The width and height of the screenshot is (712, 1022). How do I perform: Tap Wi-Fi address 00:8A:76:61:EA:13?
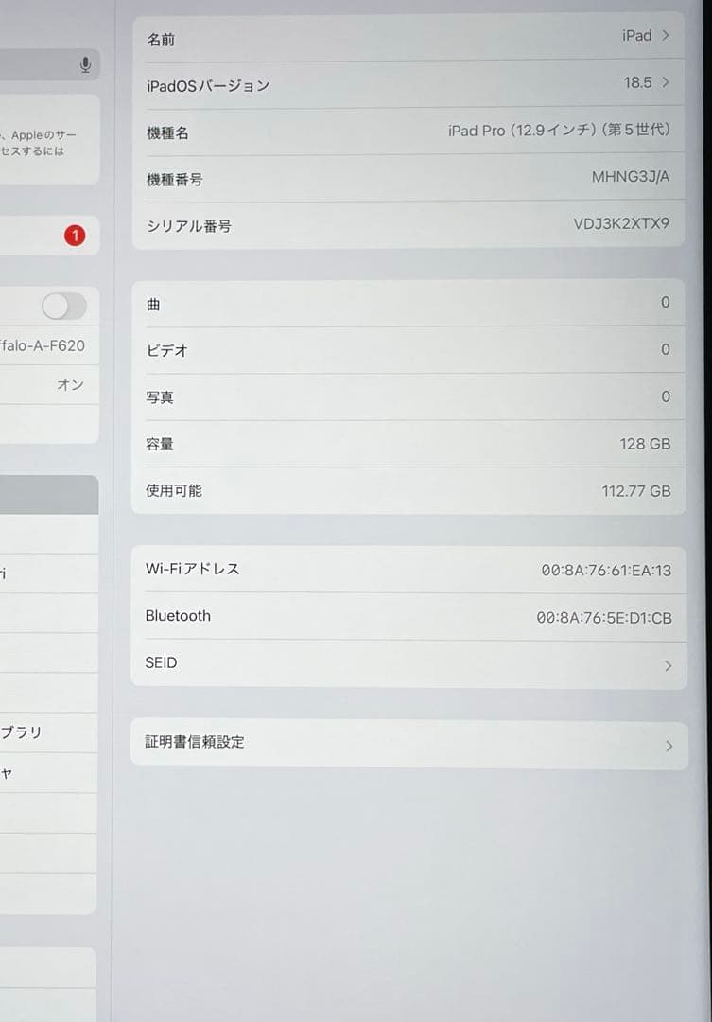click(x=606, y=571)
